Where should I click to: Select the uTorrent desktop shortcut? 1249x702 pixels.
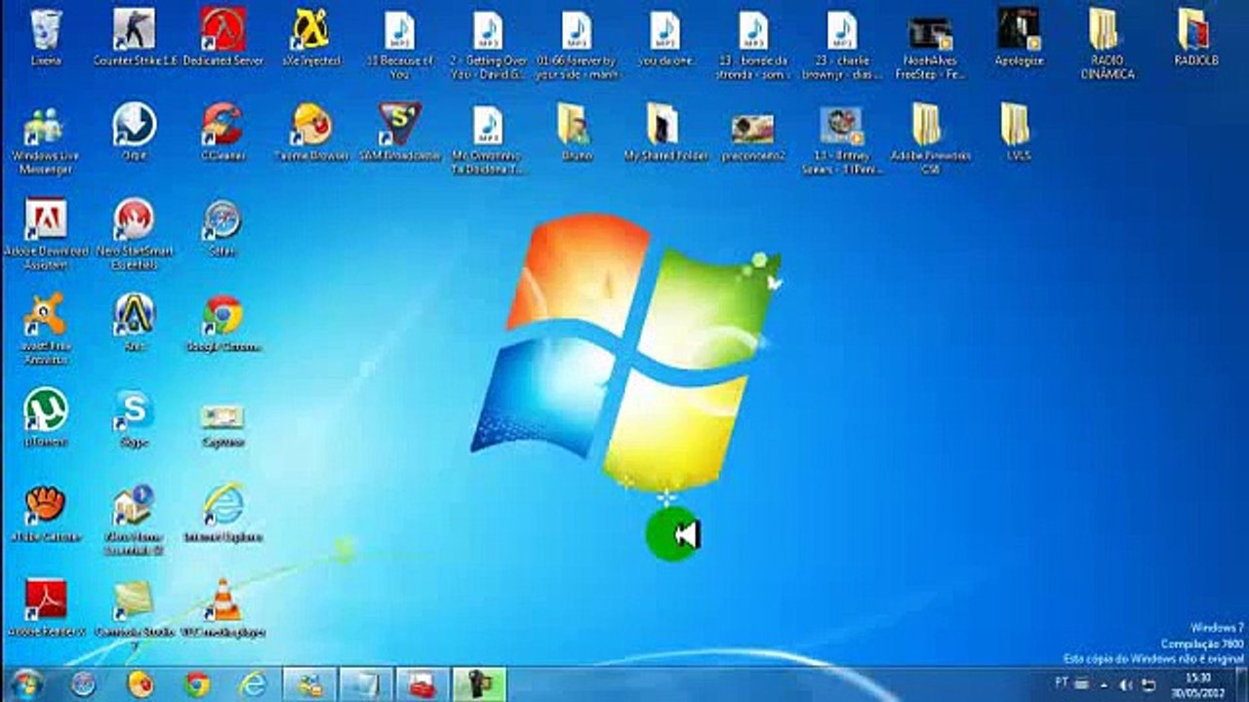[46, 417]
